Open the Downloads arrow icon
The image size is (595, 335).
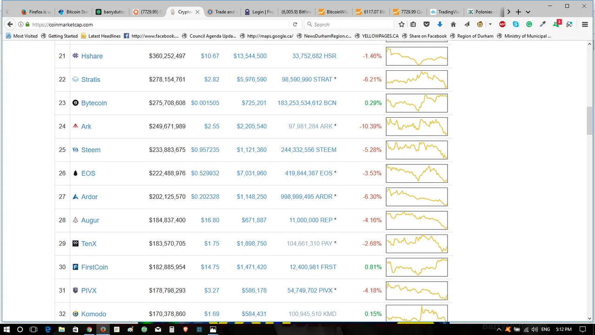tap(440, 24)
